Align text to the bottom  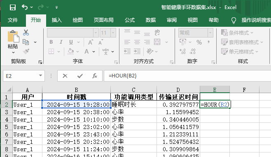(x=147, y=34)
